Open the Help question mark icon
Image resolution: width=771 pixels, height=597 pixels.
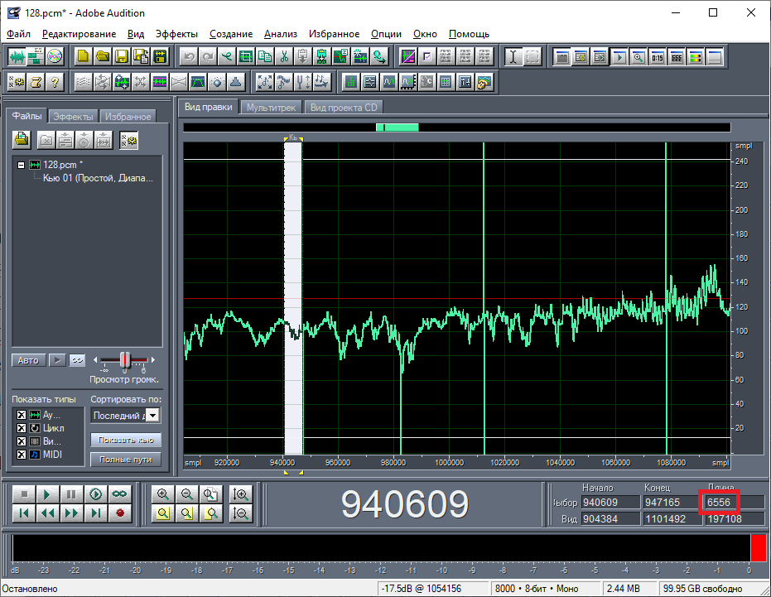55,82
